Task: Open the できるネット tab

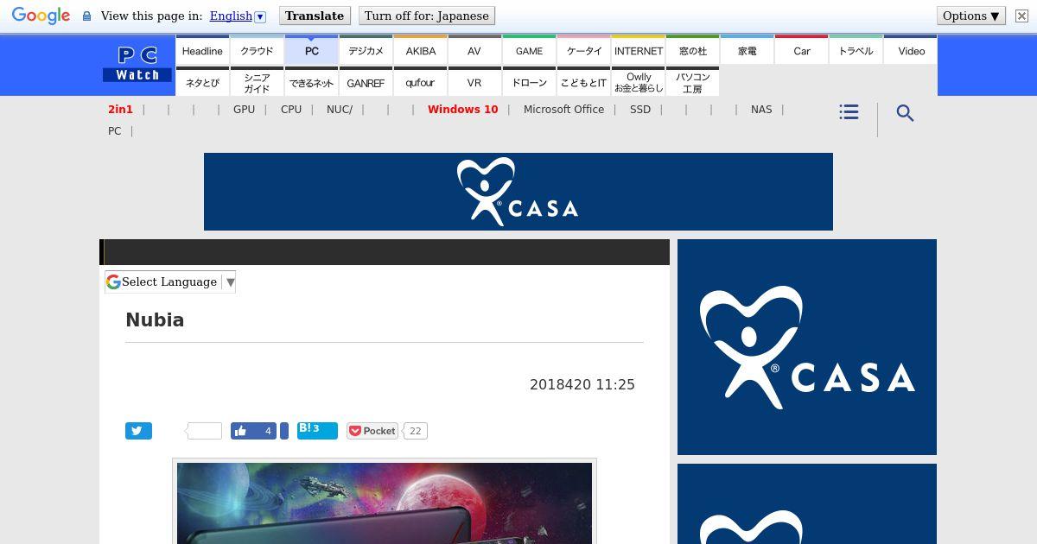Action: pyautogui.click(x=312, y=83)
